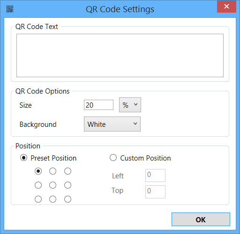Click the Top offset input field
The image size is (240, 234).
pos(155,192)
